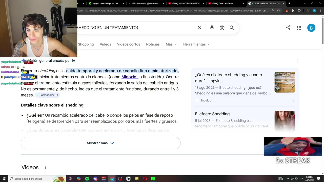Click the ESP input language indicator
This screenshot has height=182, width=324.
coord(301,179)
